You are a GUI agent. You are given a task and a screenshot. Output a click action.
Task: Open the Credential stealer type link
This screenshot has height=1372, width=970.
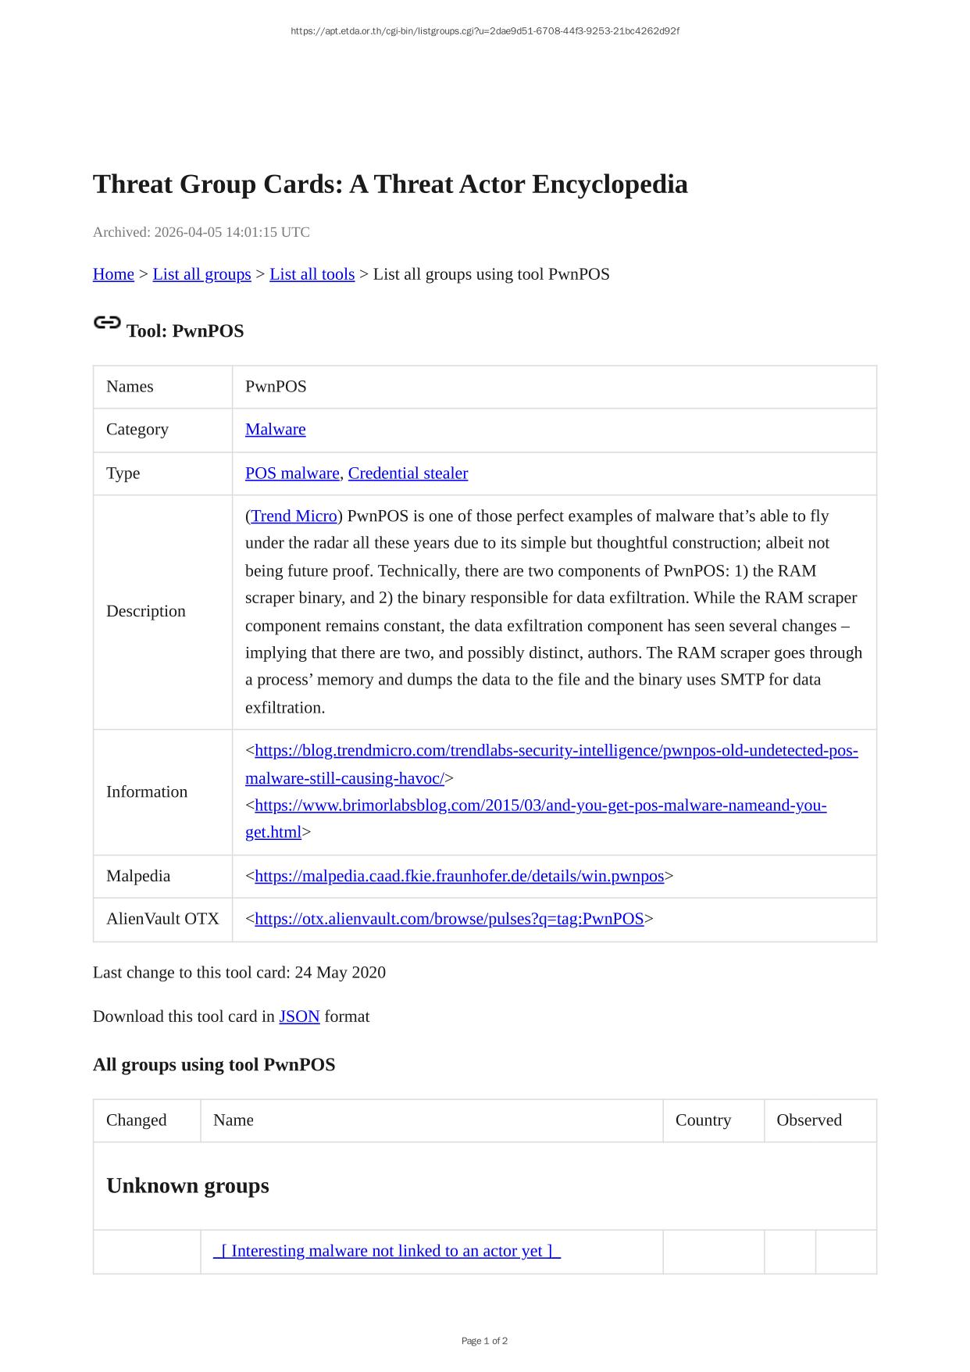(x=408, y=473)
